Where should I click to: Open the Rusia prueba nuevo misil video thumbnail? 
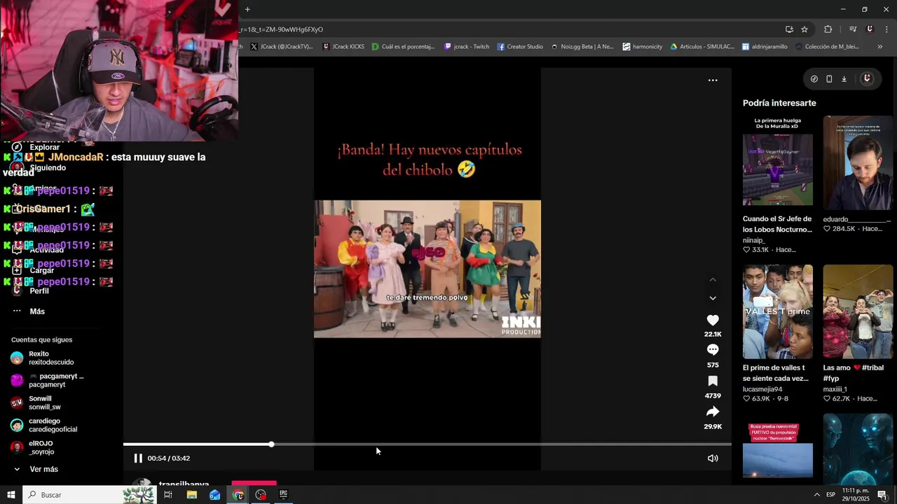coord(777,449)
